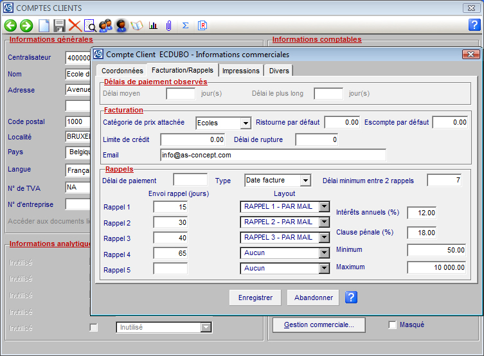Screen dimensions: 484x356
Task: Click the sigma totals icon
Action: [186, 26]
